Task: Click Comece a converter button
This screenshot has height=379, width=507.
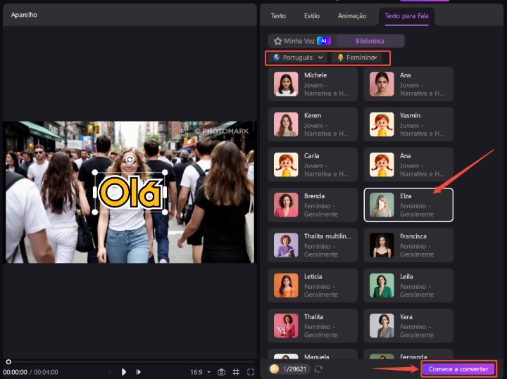Action: click(x=458, y=368)
